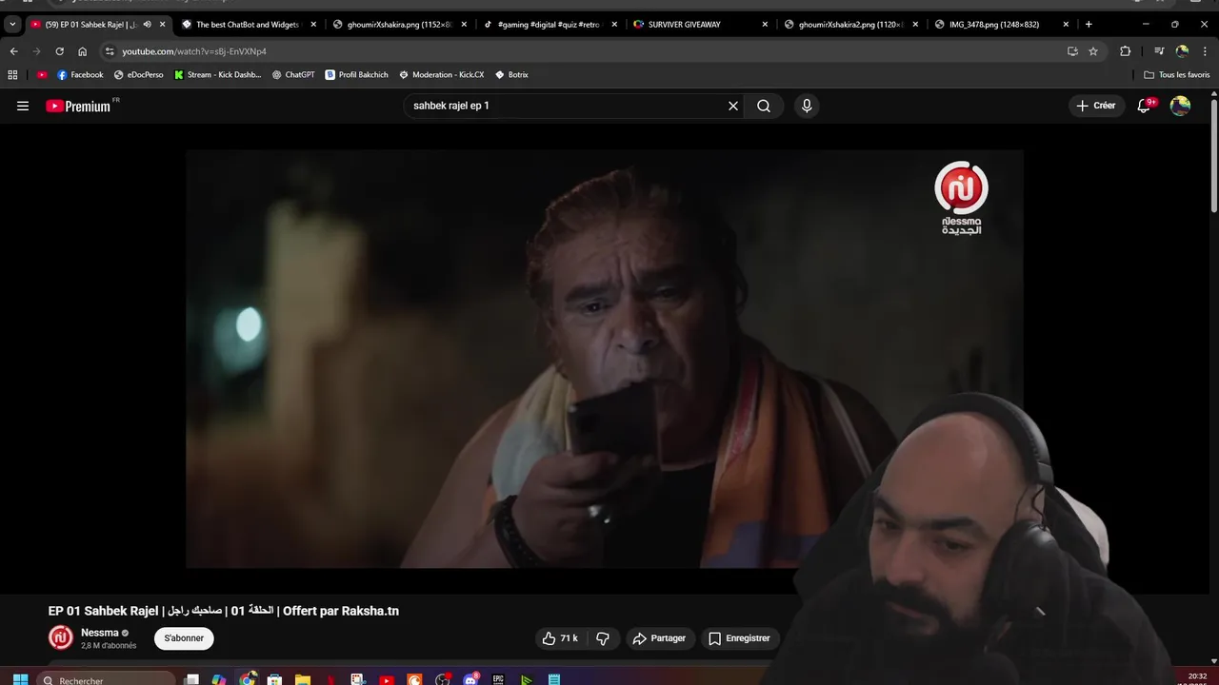1219x685 pixels.
Task: Install or cast page icon in address bar
Action: click(x=1072, y=51)
